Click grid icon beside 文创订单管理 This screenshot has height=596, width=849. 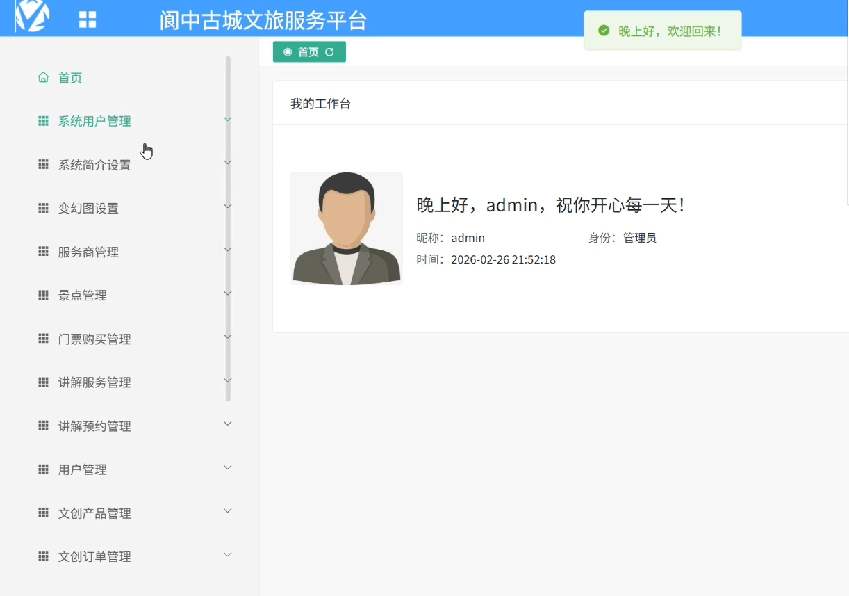pos(43,556)
